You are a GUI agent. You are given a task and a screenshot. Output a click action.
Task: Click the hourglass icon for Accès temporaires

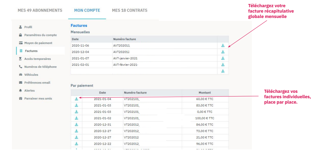coord(20,59)
